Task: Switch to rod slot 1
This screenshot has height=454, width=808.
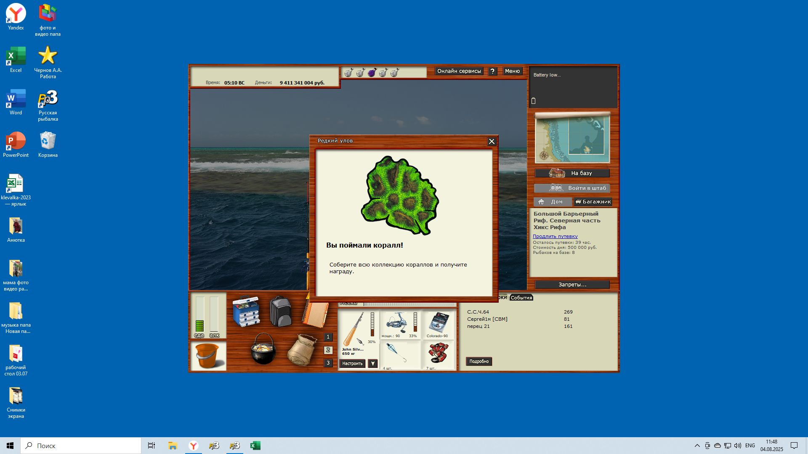Action: (x=328, y=337)
